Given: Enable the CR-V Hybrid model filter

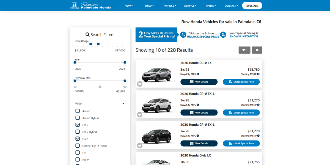Looking at the screenshot, I should click(78, 132).
